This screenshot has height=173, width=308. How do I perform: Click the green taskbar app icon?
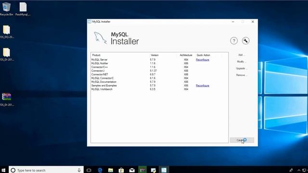coord(142,170)
